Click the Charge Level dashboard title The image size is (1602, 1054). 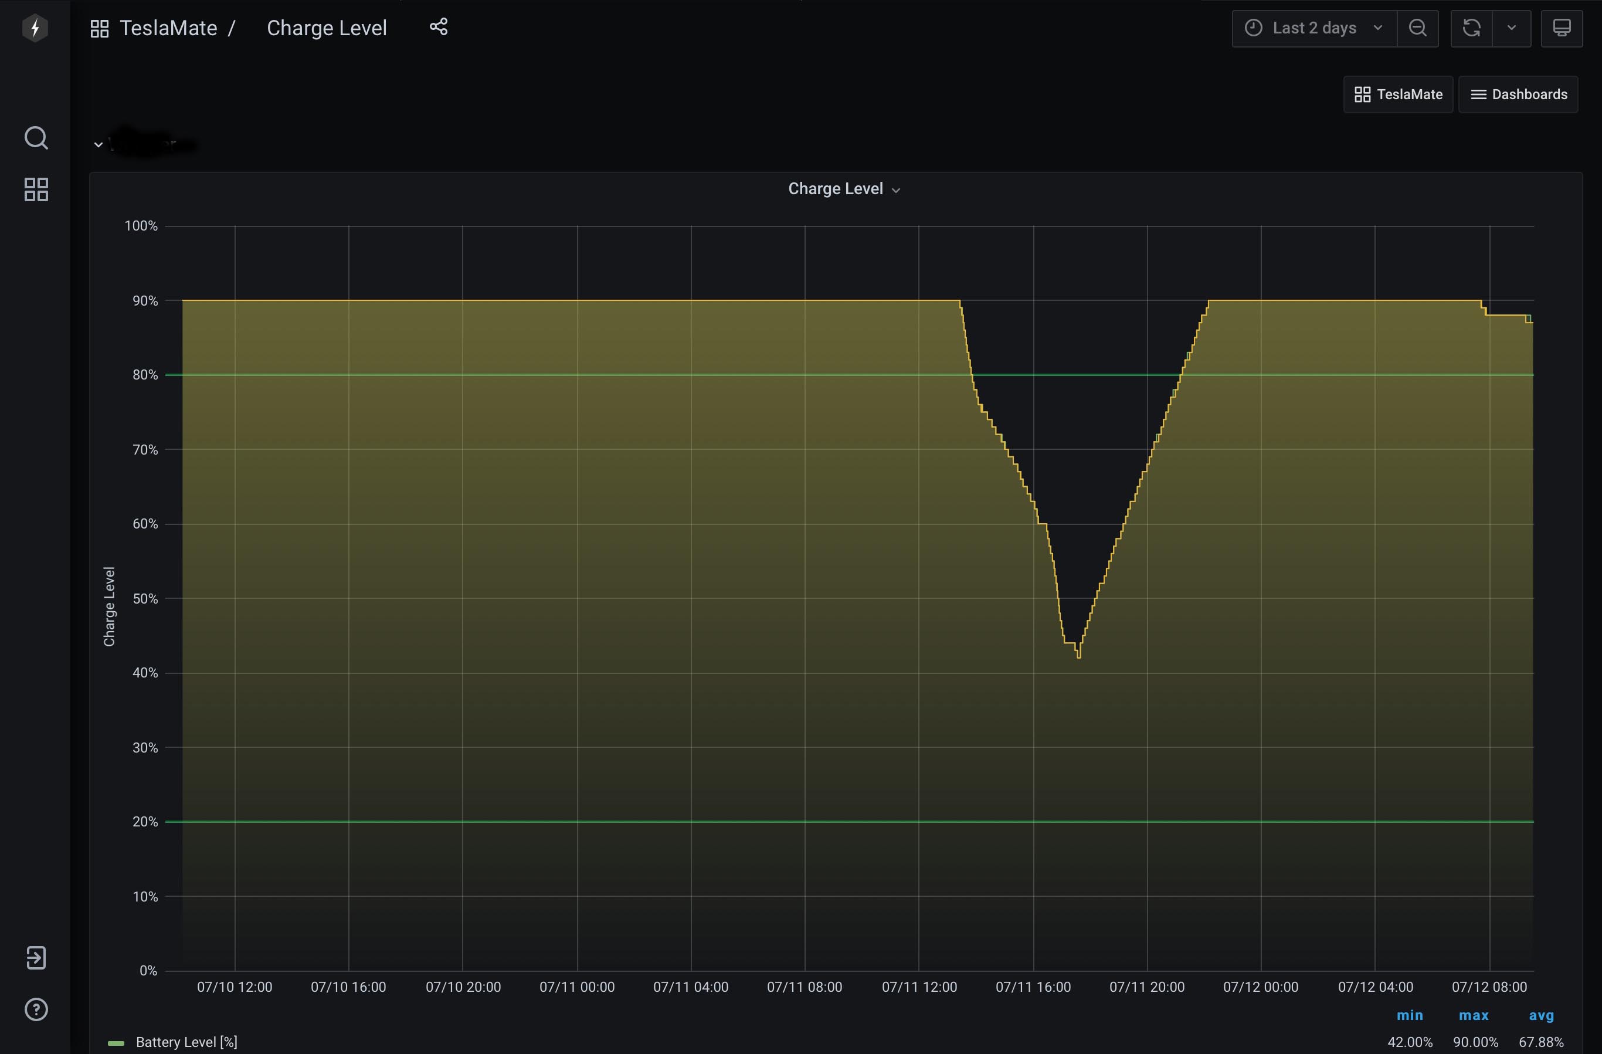coord(327,28)
